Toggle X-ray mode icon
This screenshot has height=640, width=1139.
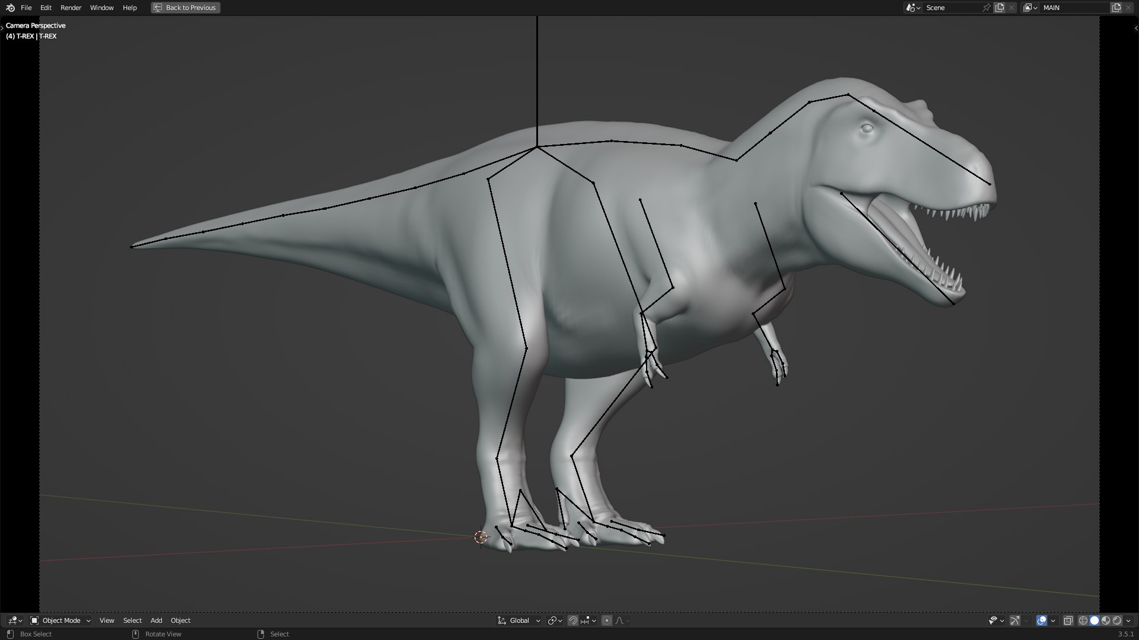[x=1068, y=620]
